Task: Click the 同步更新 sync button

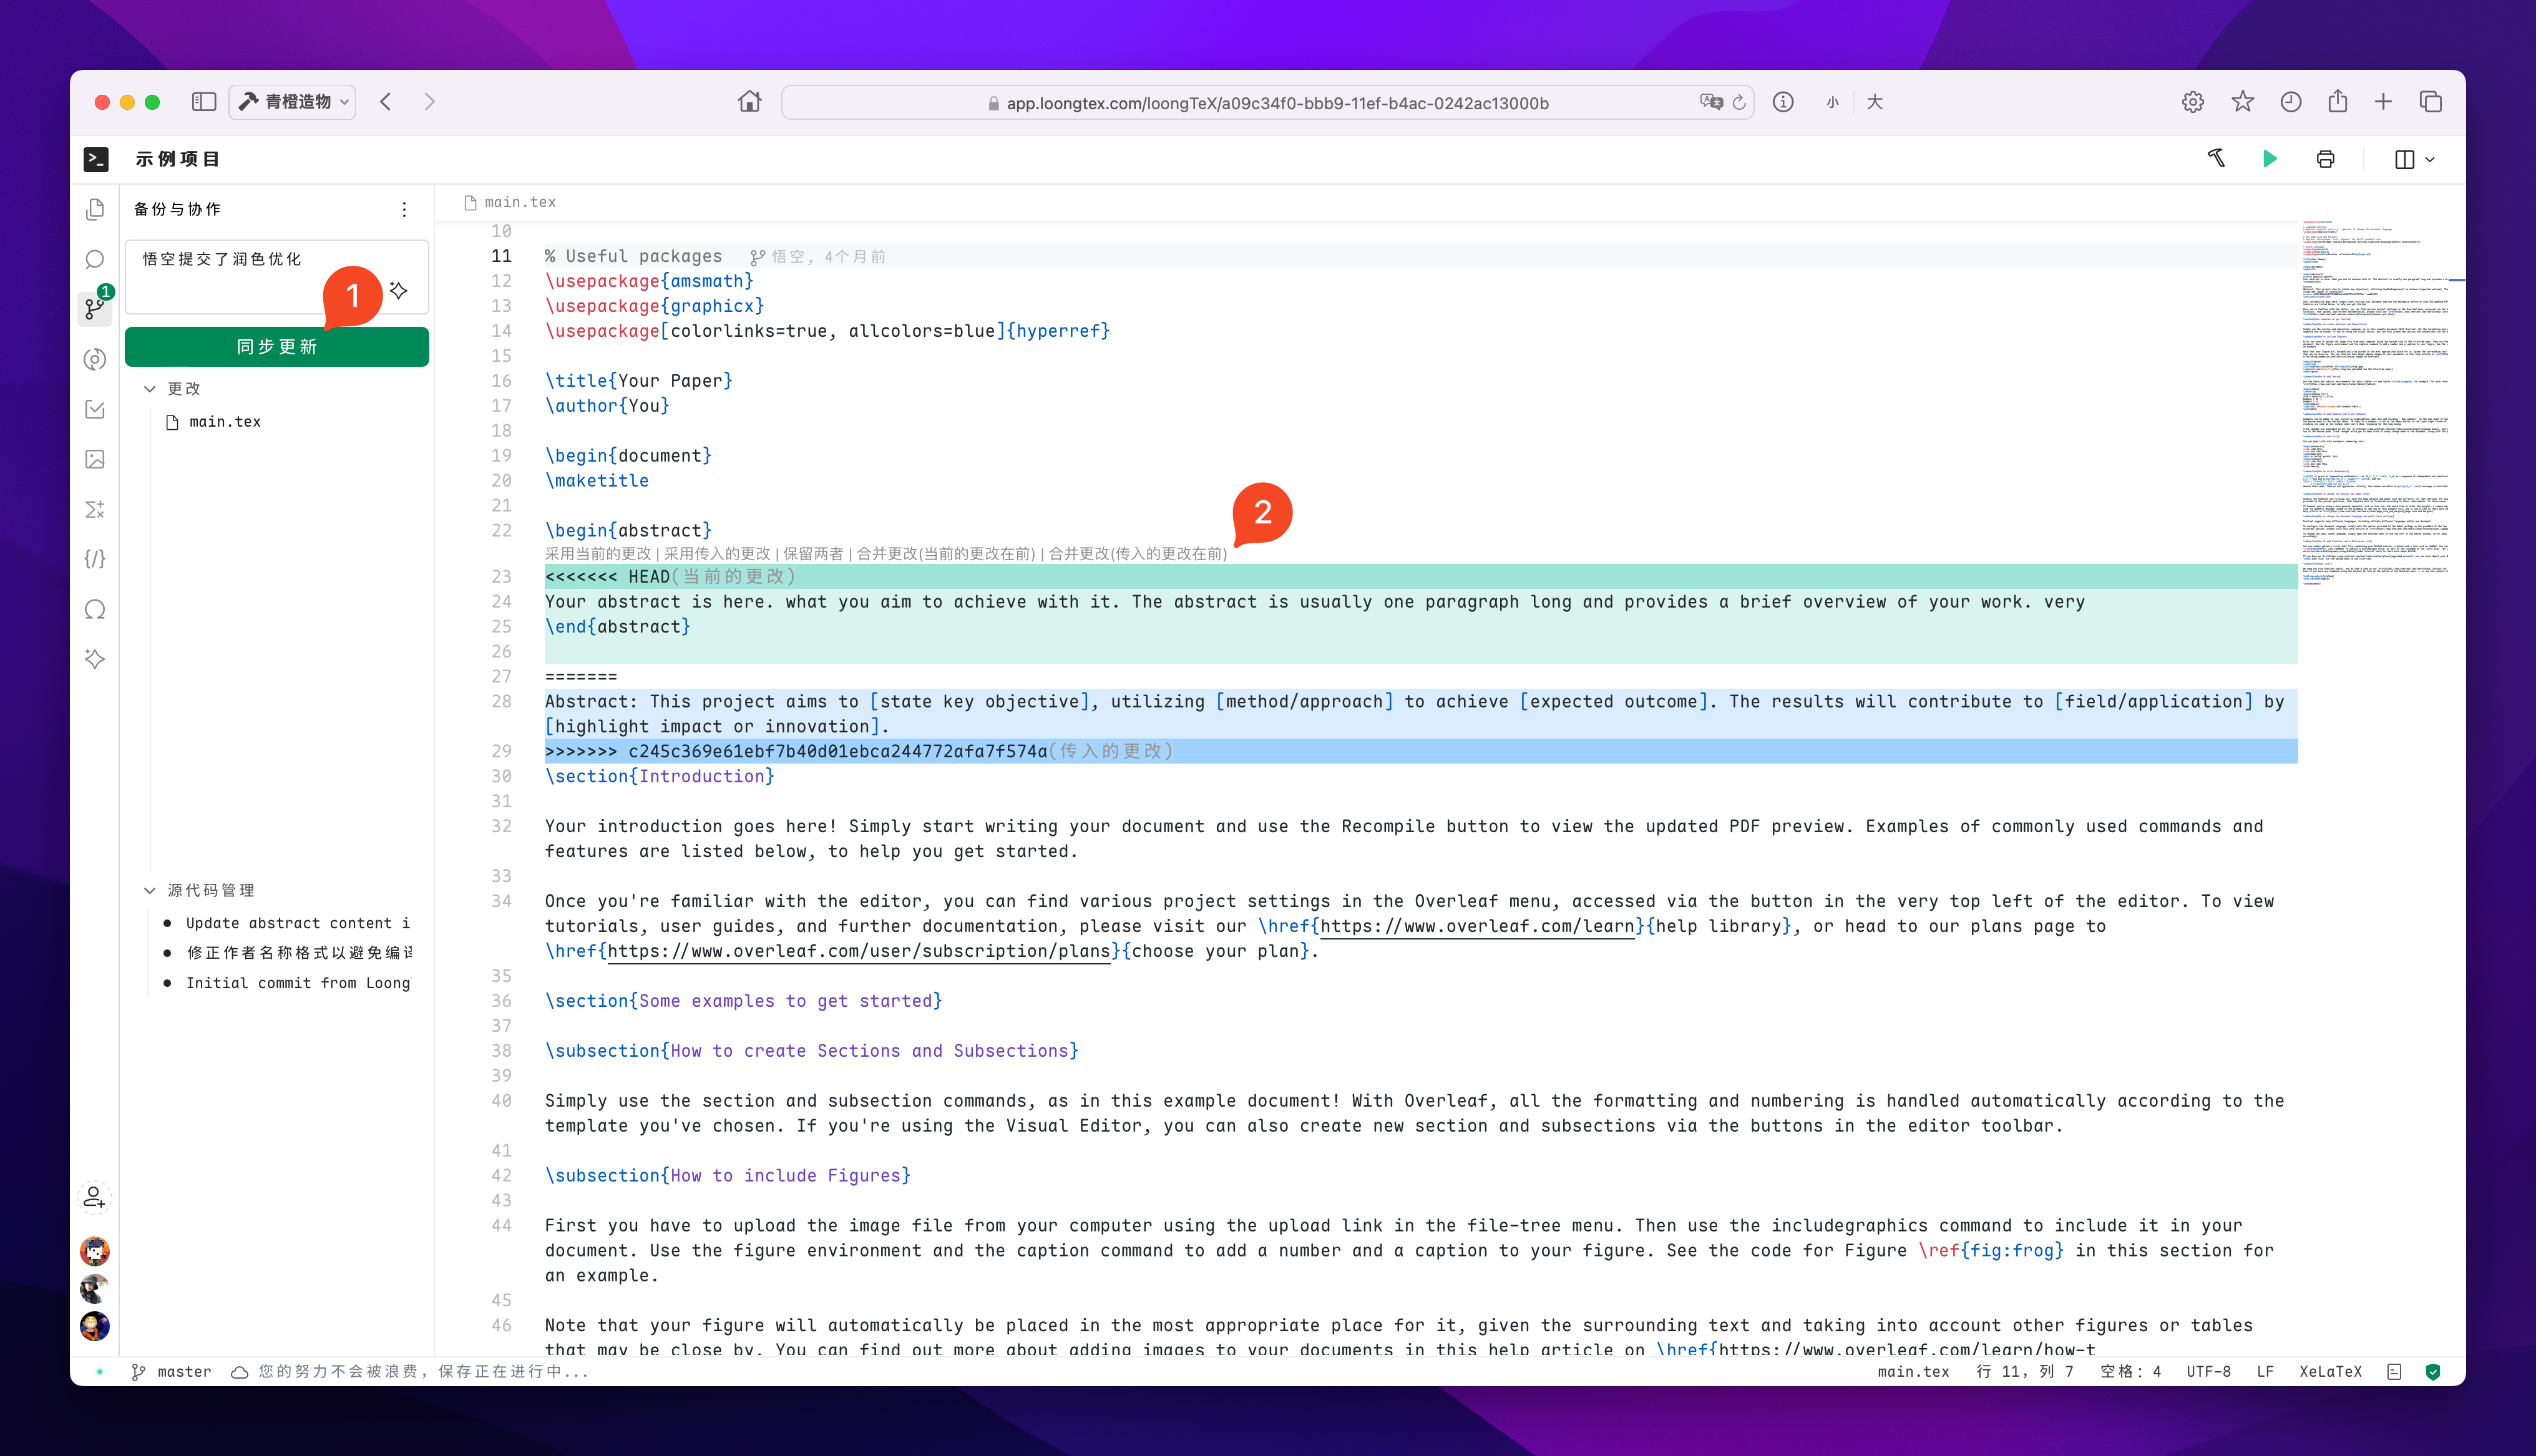Action: pyautogui.click(x=277, y=347)
